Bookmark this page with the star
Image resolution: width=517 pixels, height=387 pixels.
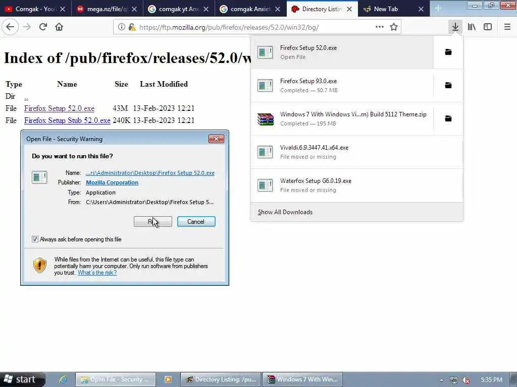(394, 27)
